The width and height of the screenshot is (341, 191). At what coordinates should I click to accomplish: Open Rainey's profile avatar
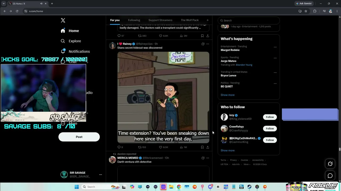(x=112, y=46)
